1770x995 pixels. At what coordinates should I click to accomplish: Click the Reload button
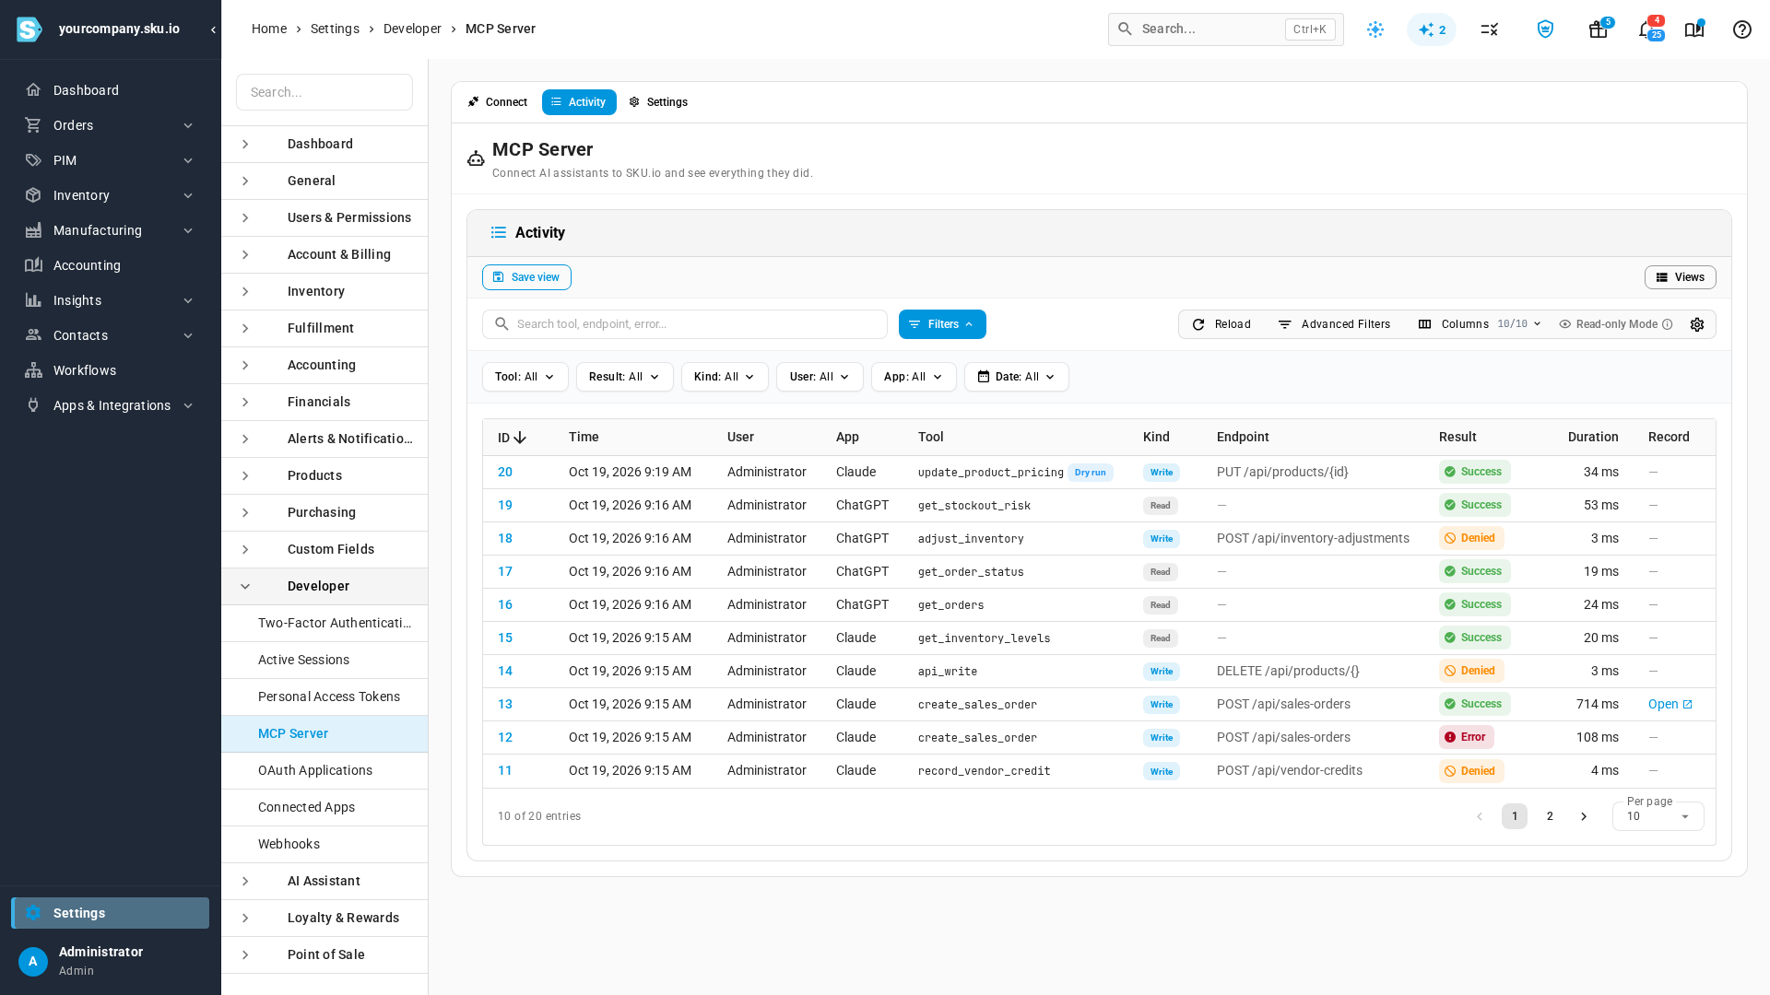coord(1221,324)
